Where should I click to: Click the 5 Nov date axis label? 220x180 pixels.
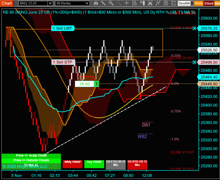click(x=17, y=175)
